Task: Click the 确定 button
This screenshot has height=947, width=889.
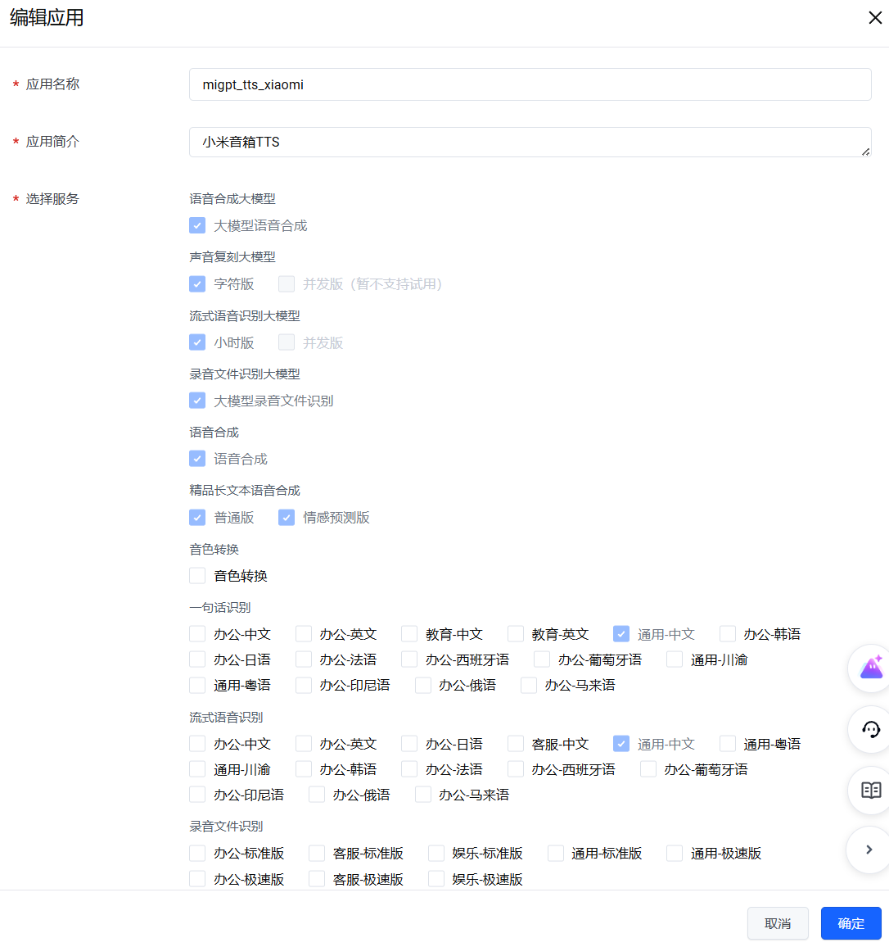Action: point(851,923)
